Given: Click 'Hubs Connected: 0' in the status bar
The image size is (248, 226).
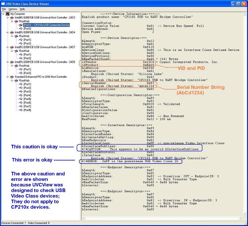Looking at the screenshot, I should [x=39, y=223].
